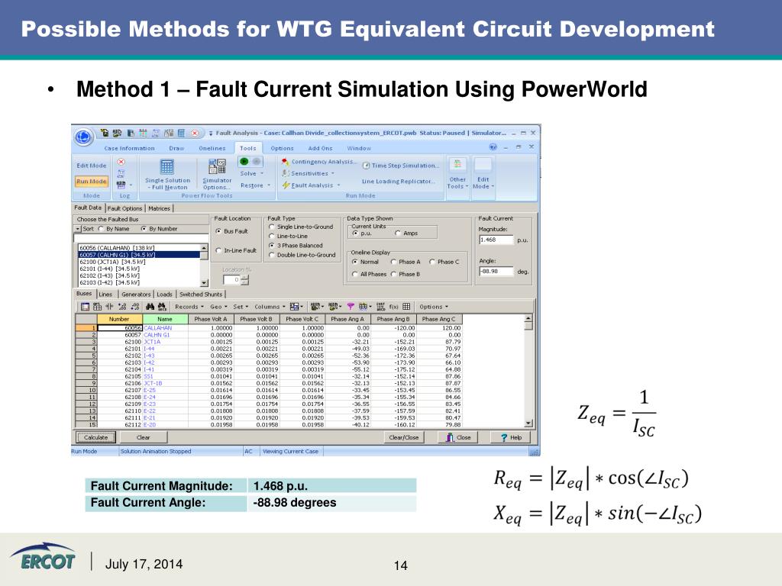Click the red X abort icon in quick access toolbar
The height and width of the screenshot is (586, 782).
(195, 133)
